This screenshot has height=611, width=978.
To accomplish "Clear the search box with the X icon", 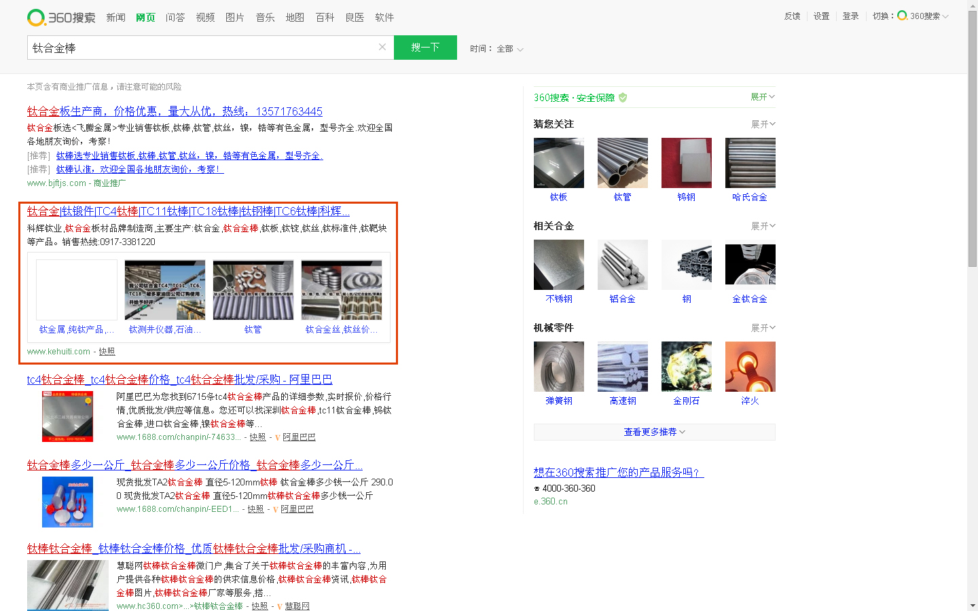I will pos(382,47).
